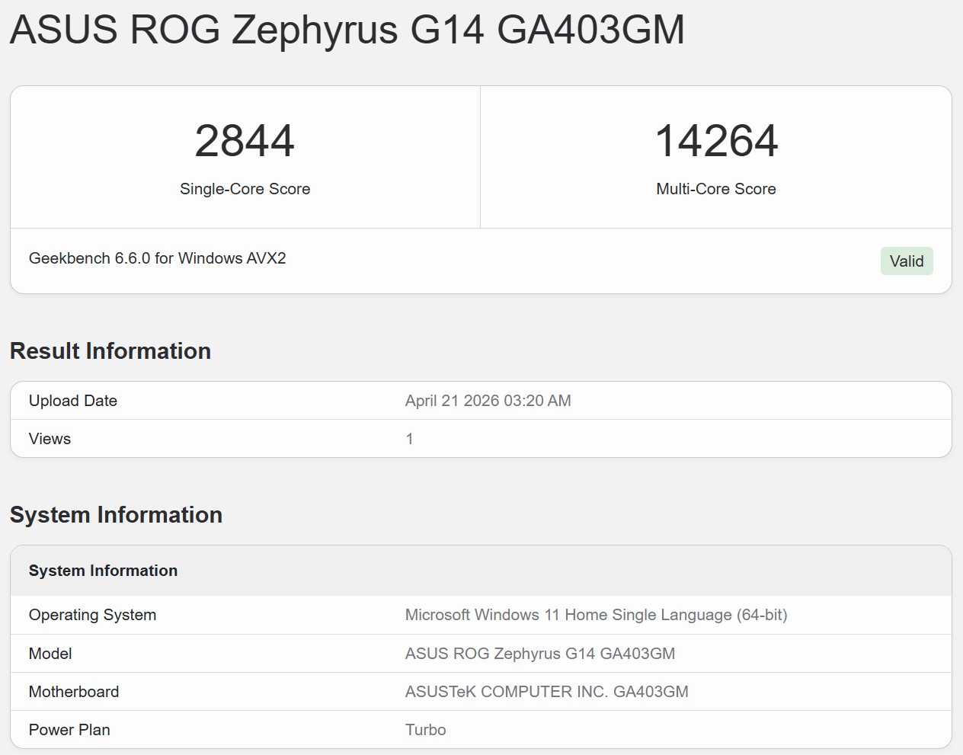Select the single-core score value 2844
Screen dimensions: 963x755
tap(245, 141)
